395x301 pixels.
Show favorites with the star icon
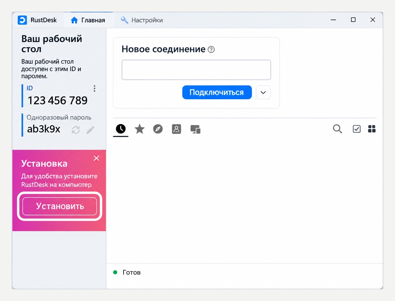pos(140,129)
